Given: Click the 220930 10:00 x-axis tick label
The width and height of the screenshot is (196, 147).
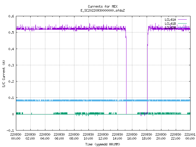Looking at the screenshot, I should tap(89, 137).
